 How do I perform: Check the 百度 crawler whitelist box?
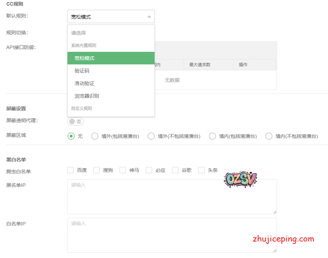pyautogui.click(x=70, y=170)
